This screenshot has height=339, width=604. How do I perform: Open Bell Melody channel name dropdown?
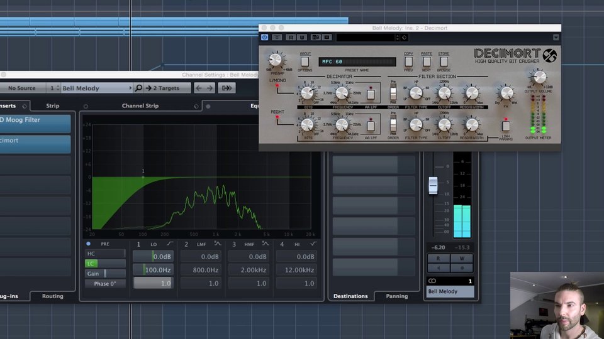[x=96, y=88]
